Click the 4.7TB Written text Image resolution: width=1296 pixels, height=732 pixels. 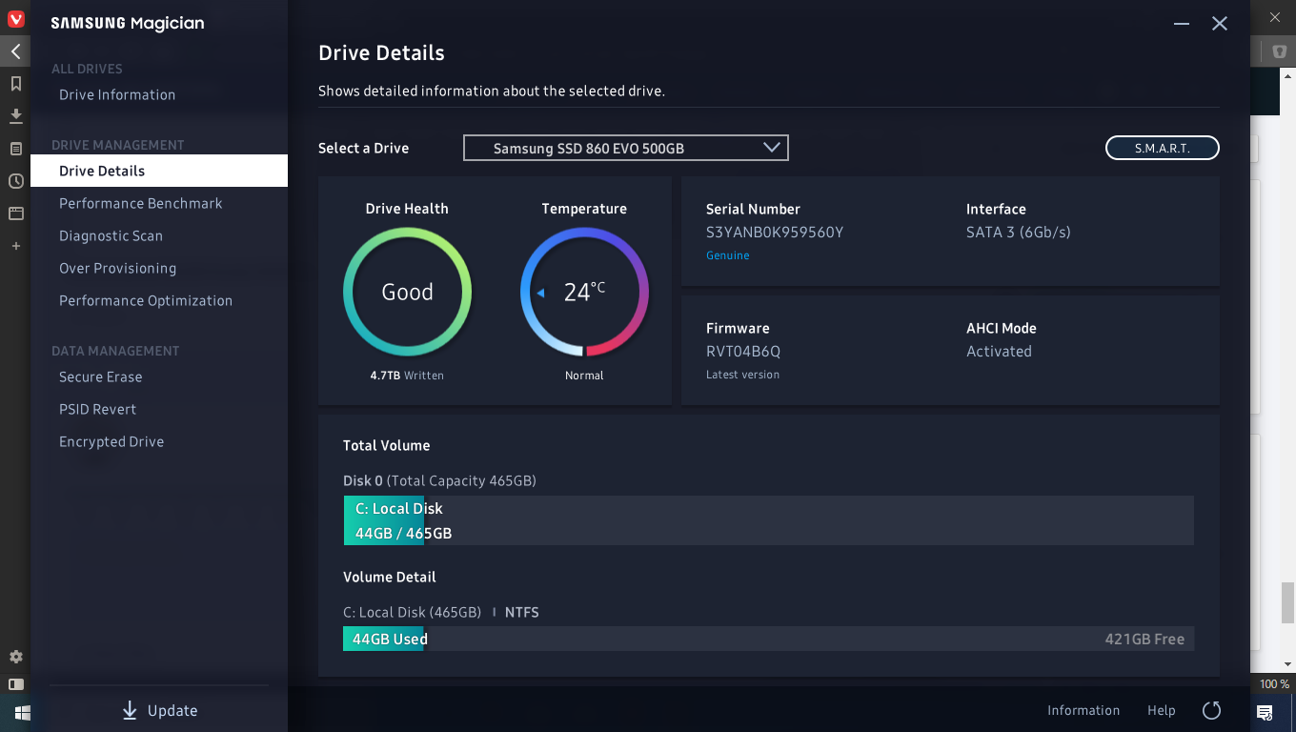click(407, 376)
